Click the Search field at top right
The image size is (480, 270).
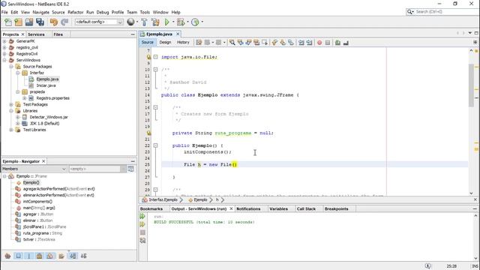point(442,12)
